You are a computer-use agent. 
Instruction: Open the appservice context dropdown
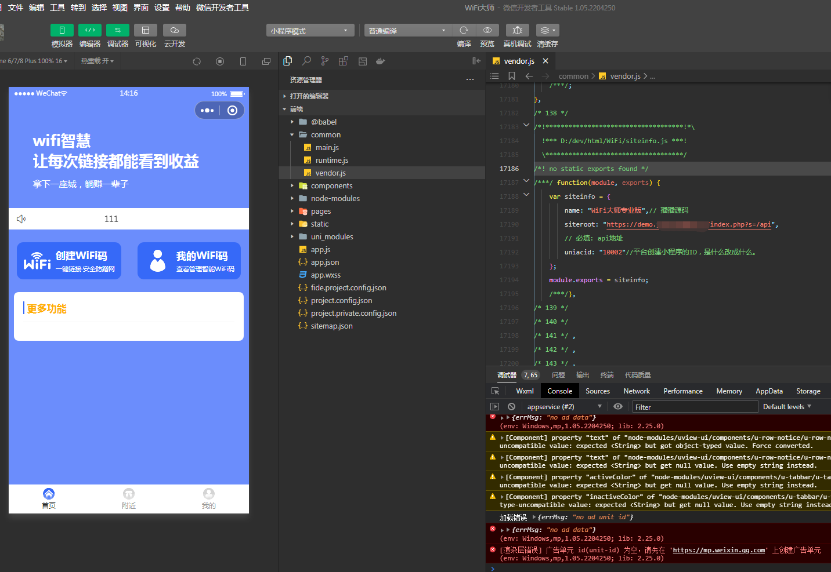(564, 407)
